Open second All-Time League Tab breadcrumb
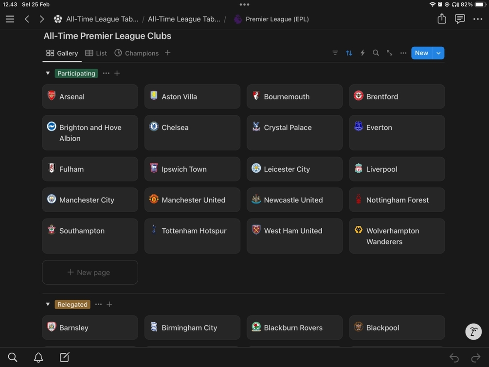Screen dimensions: 489x367 click(x=184, y=19)
